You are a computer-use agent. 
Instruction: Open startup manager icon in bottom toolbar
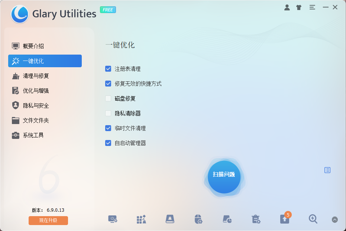(x=113, y=219)
